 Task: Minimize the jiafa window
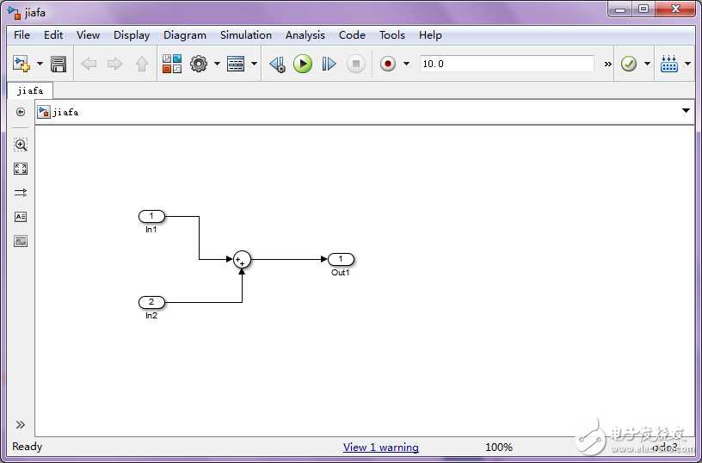(620, 9)
